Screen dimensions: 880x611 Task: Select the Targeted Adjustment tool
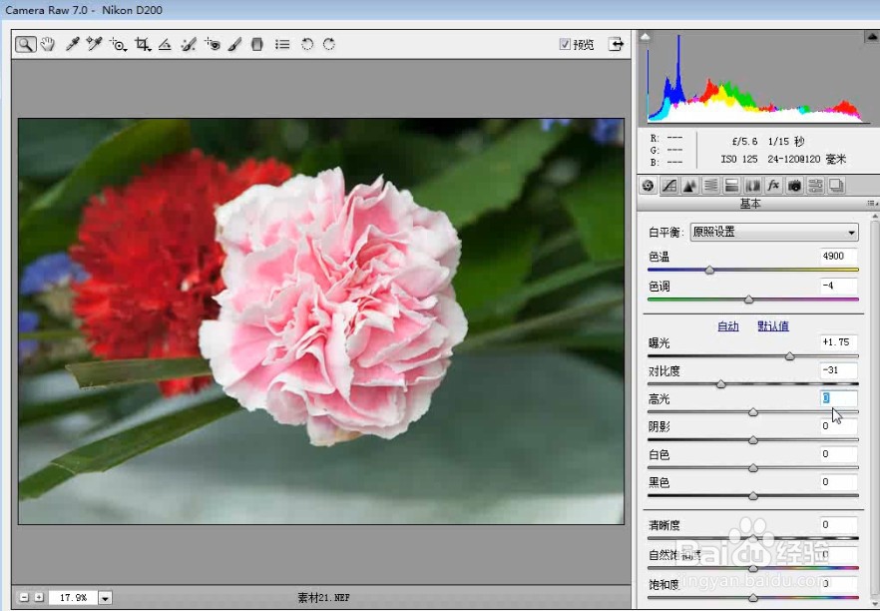(x=118, y=44)
